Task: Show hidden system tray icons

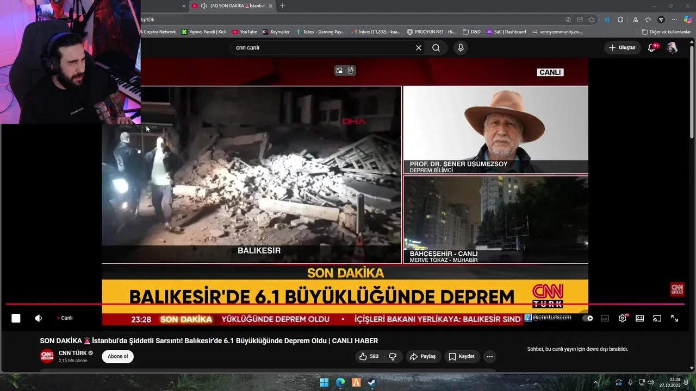Action: (x=595, y=382)
